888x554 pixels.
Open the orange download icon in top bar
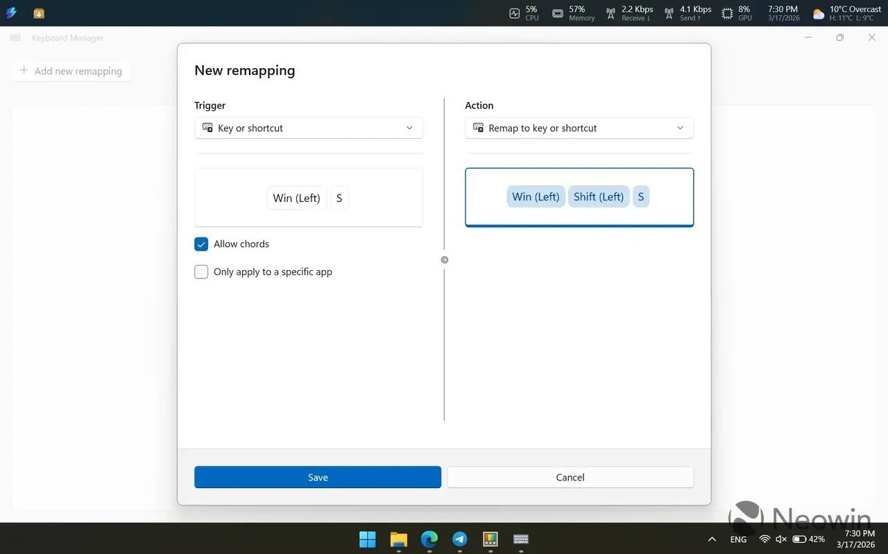(39, 13)
